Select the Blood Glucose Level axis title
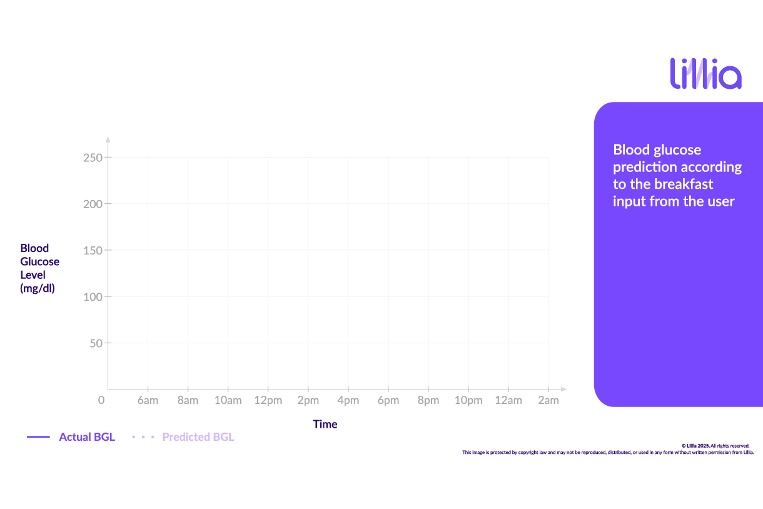Viewport: 763px width, 509px height. click(x=39, y=268)
